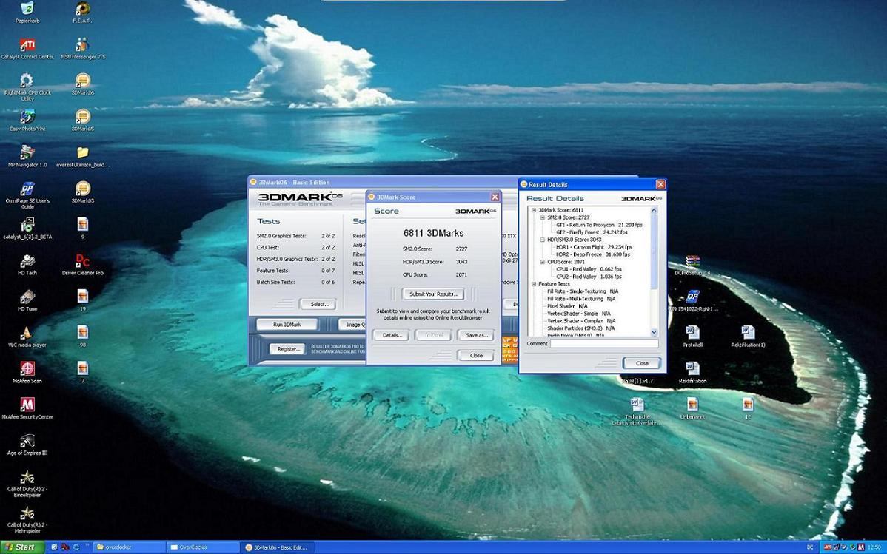Click Submit Your Results button

[x=432, y=294]
